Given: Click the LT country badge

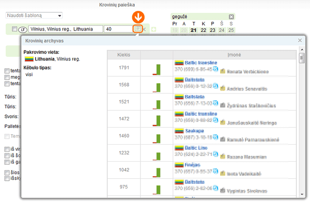Looking at the screenshot, I should pos(23,29).
